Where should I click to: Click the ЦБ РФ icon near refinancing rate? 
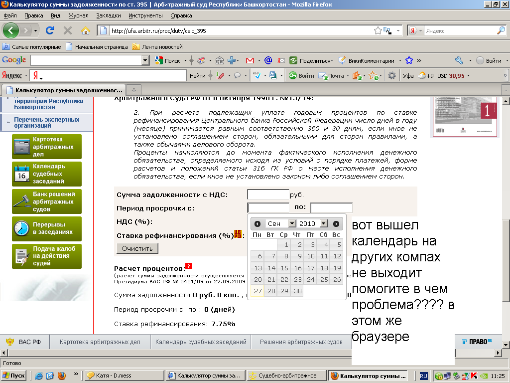pos(238,234)
